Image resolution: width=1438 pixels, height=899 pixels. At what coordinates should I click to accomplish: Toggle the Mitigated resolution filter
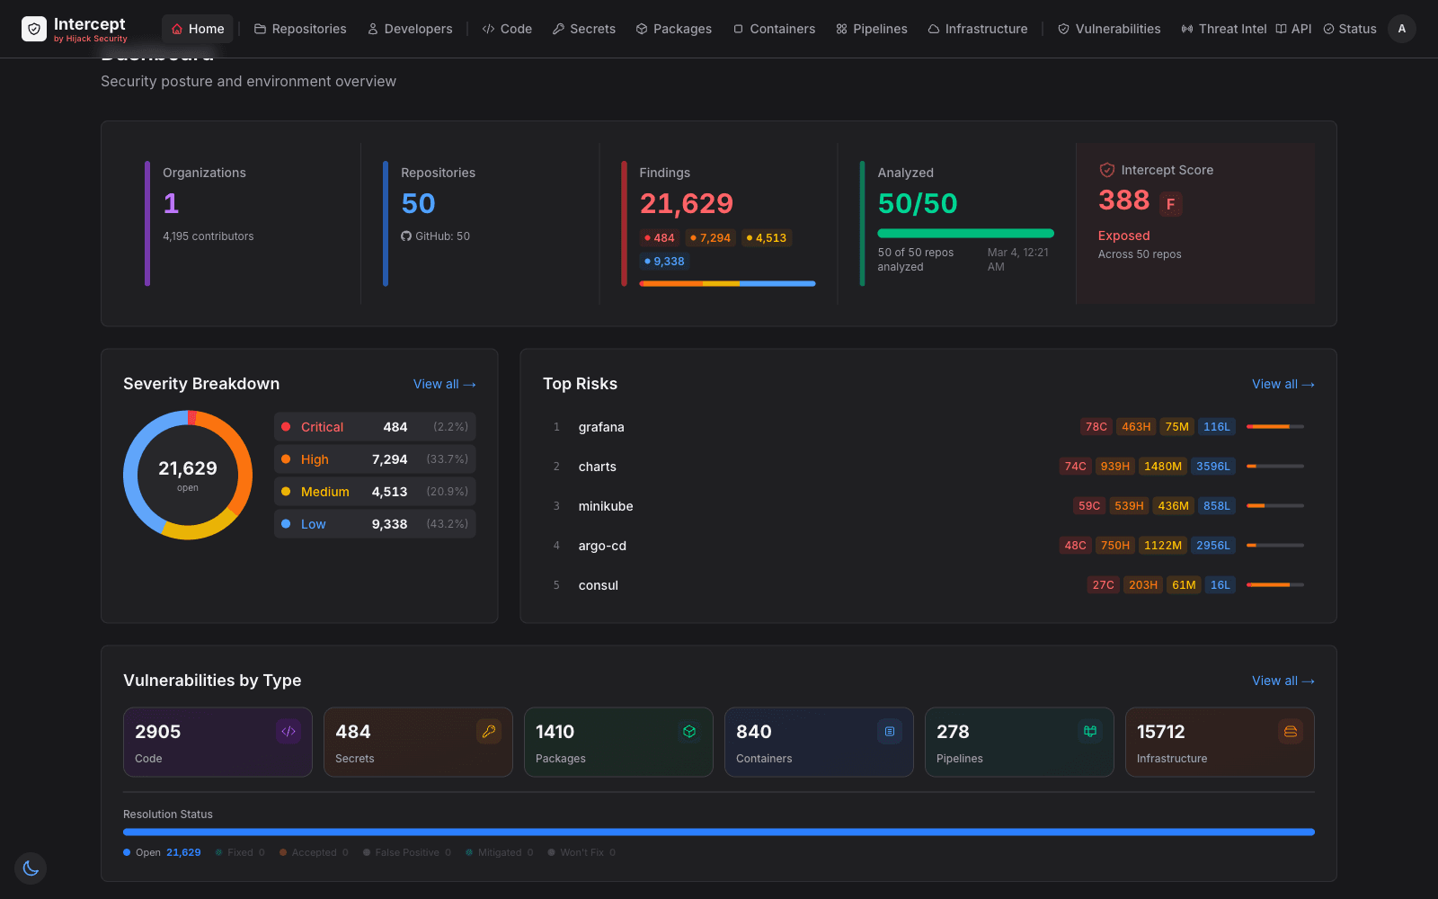click(x=499, y=852)
